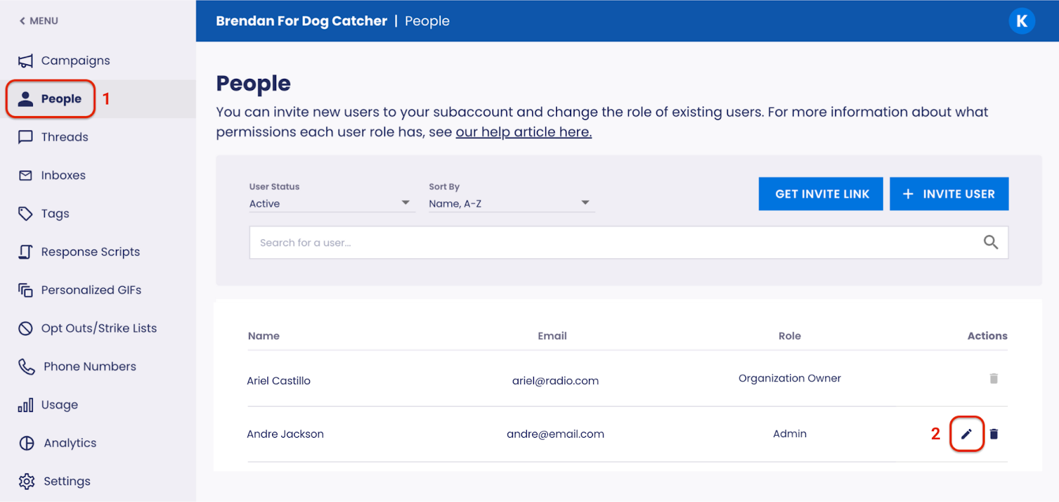This screenshot has height=502, width=1059.
Task: Click the INVITE USER button
Action: [x=949, y=194]
